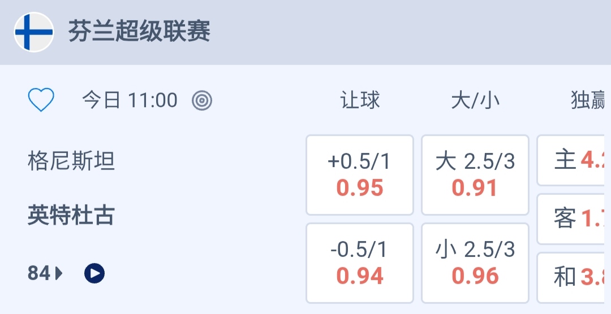
Task: Expand the 84 more markets arrow
Action: [x=59, y=273]
